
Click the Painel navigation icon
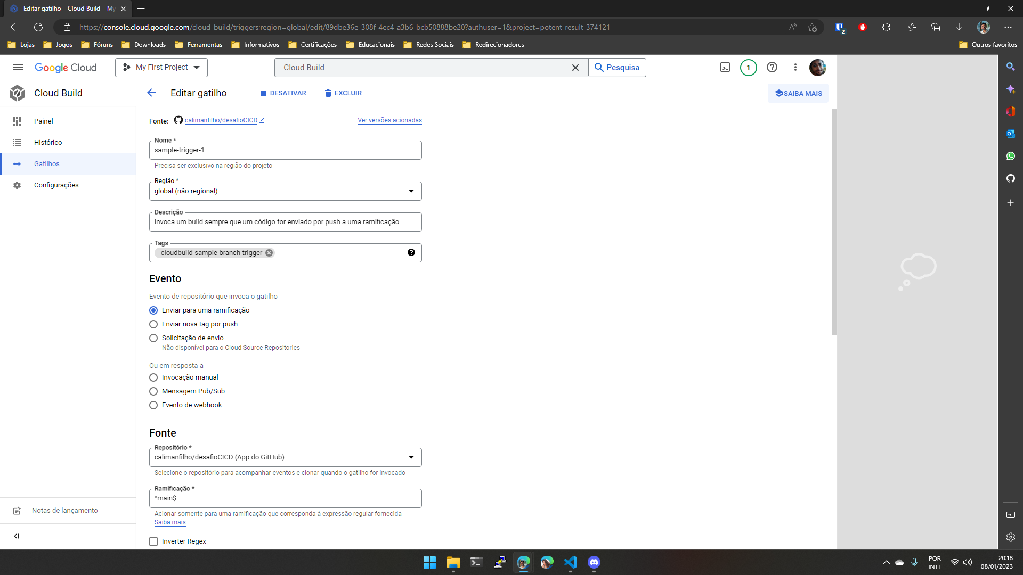click(17, 121)
